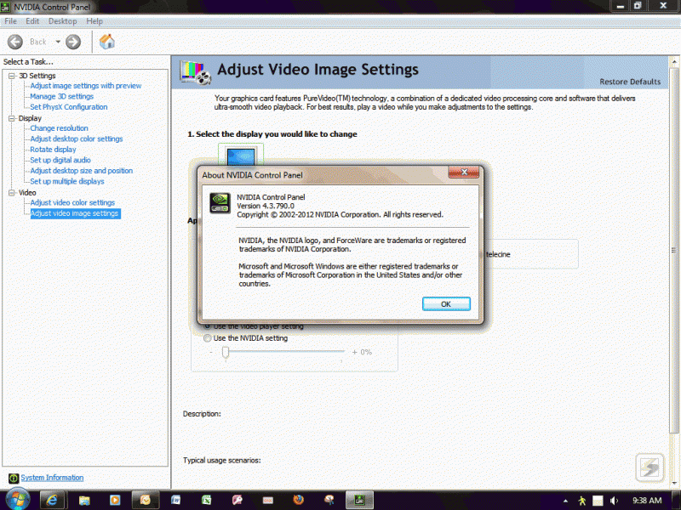This screenshot has width=681, height=510.
Task: Collapse the Video tree node
Action: [12, 193]
